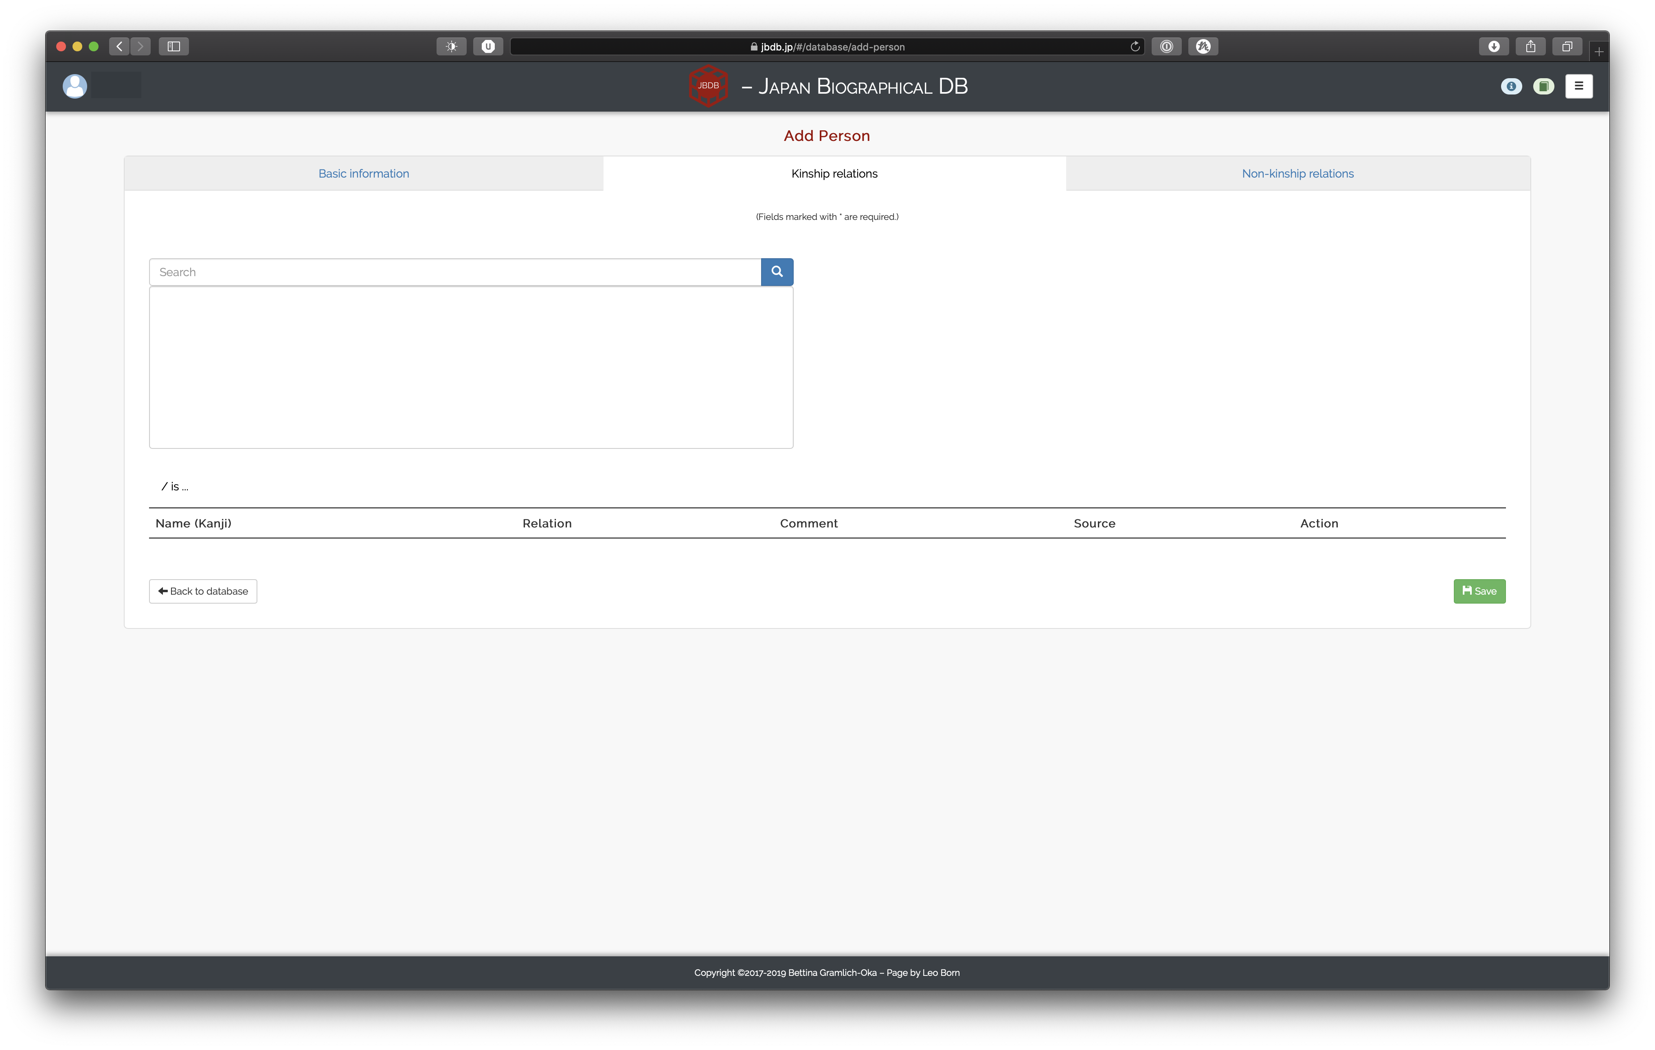Click the Name (Kanji) column header
The width and height of the screenshot is (1655, 1050).
[194, 524]
